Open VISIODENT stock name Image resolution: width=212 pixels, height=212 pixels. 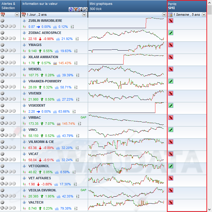coord(37,105)
